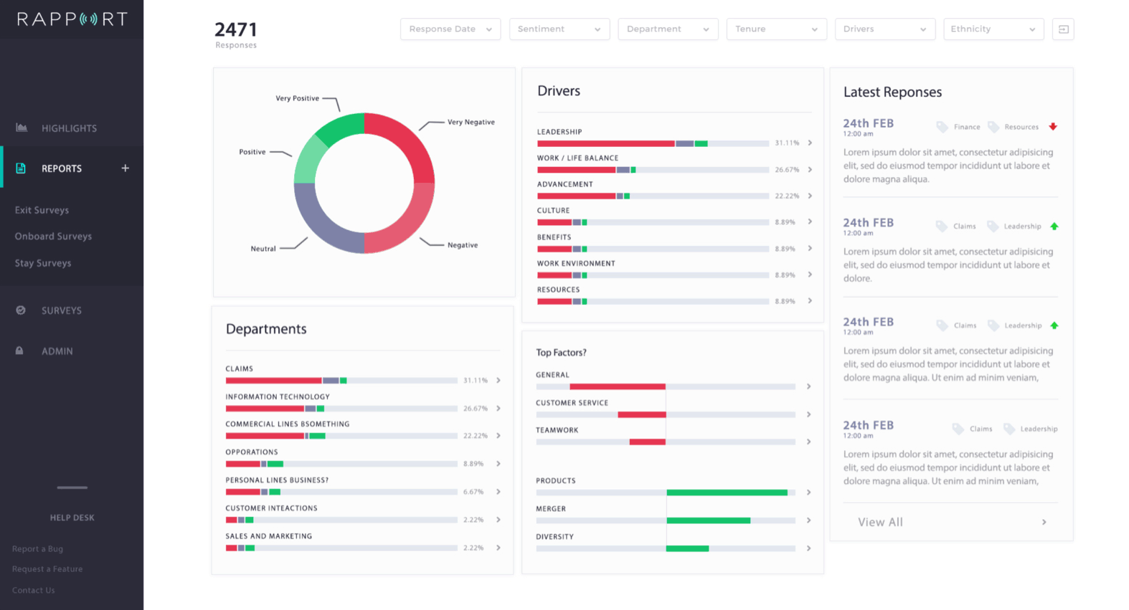Click the red down arrow on first response
The width and height of the screenshot is (1129, 610).
point(1053,127)
